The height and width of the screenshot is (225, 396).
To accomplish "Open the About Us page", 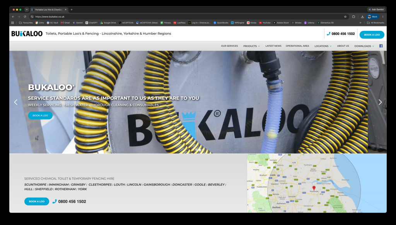I will pyautogui.click(x=343, y=46).
